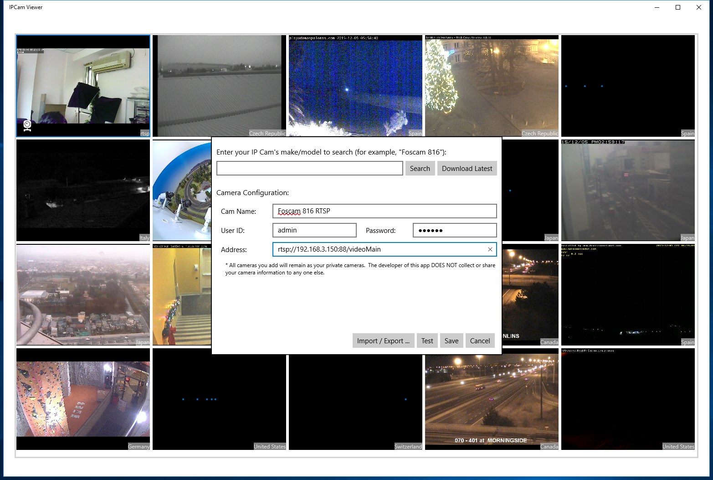Click inside the Password field

coord(454,230)
